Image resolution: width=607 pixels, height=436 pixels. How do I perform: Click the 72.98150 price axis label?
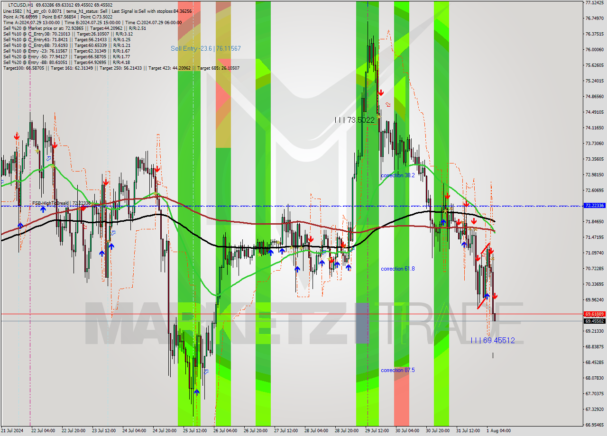(595, 175)
